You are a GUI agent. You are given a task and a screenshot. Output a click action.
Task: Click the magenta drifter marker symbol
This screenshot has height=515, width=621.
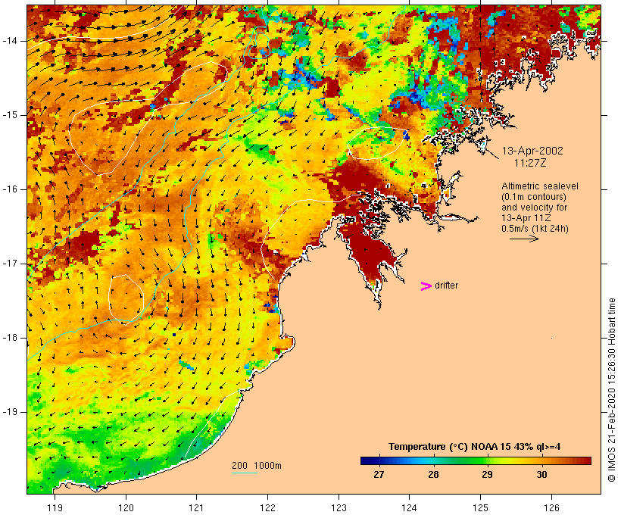coord(426,286)
